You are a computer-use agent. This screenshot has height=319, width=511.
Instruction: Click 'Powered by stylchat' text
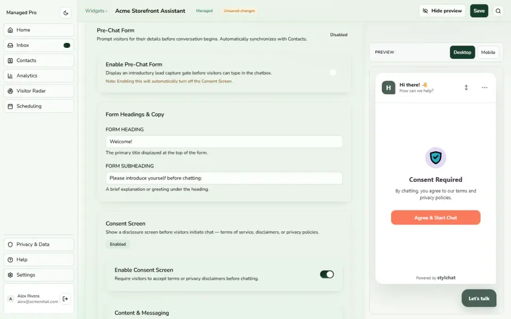pos(435,278)
